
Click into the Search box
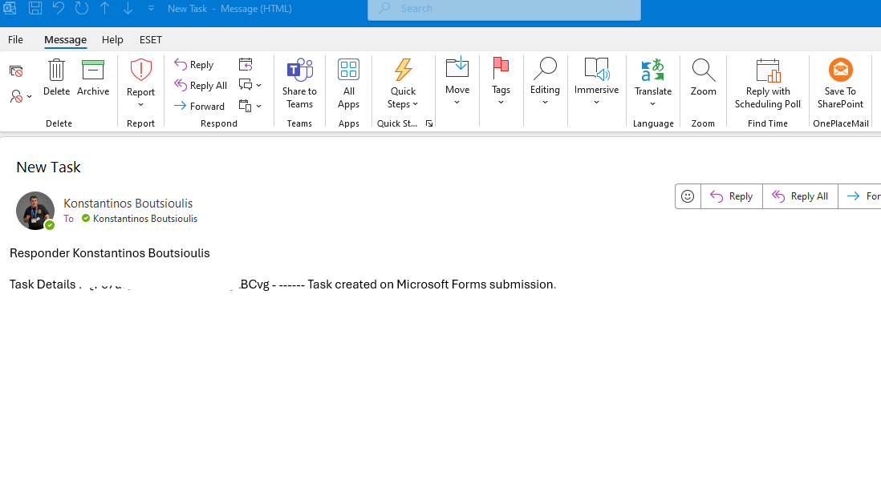tap(504, 9)
